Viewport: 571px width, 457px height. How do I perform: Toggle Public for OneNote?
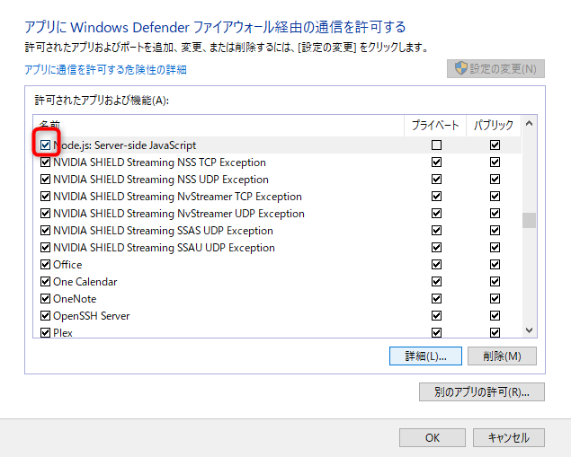pos(495,299)
